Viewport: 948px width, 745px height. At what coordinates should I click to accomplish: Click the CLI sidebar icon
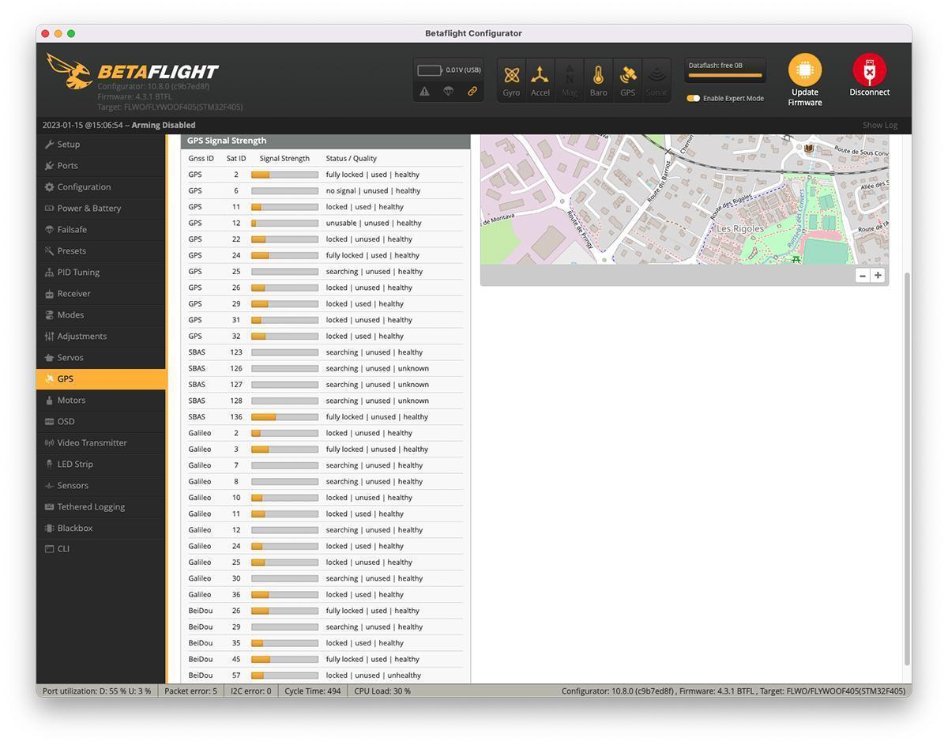(x=49, y=549)
